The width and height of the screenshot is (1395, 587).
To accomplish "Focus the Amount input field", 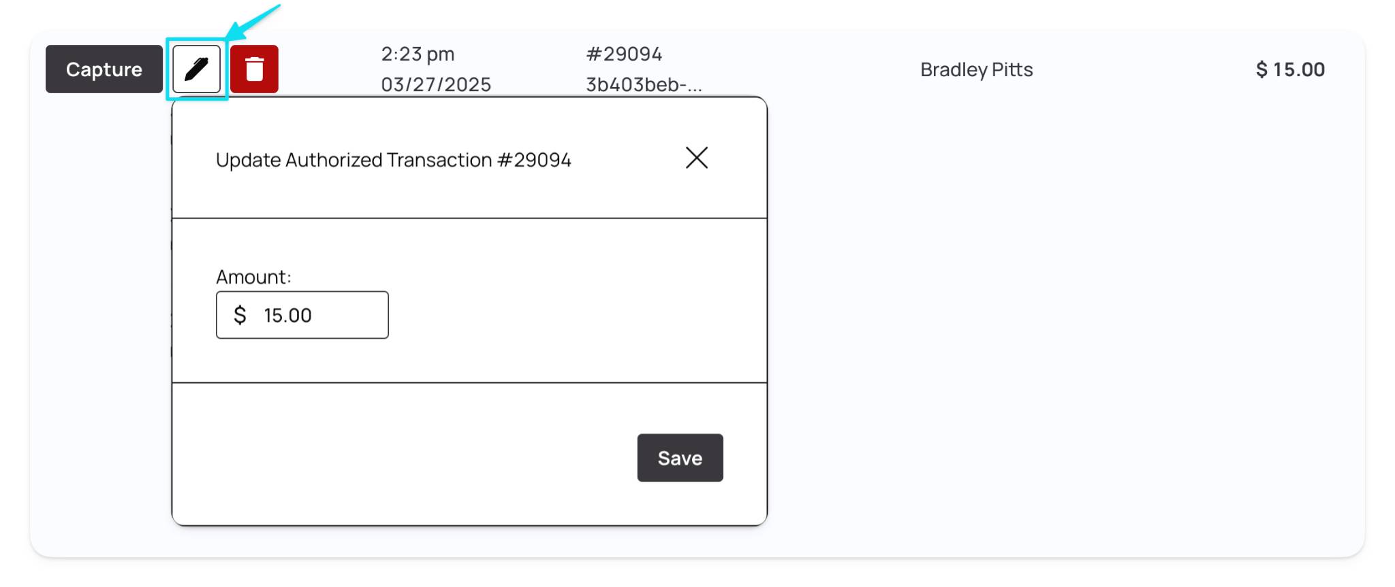I will pyautogui.click(x=302, y=315).
